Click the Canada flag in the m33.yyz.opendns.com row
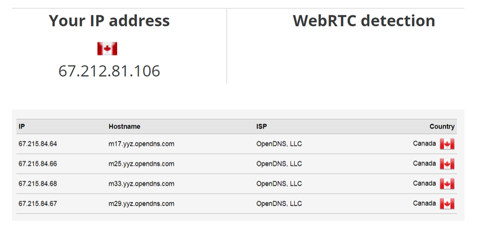The width and height of the screenshot is (478, 226). point(447,184)
